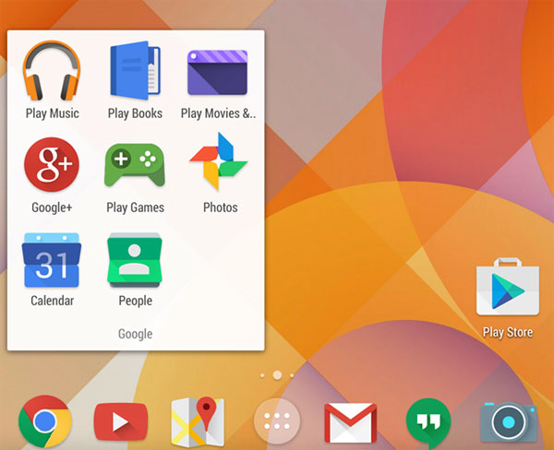Launch the Camera app

pyautogui.click(x=509, y=422)
